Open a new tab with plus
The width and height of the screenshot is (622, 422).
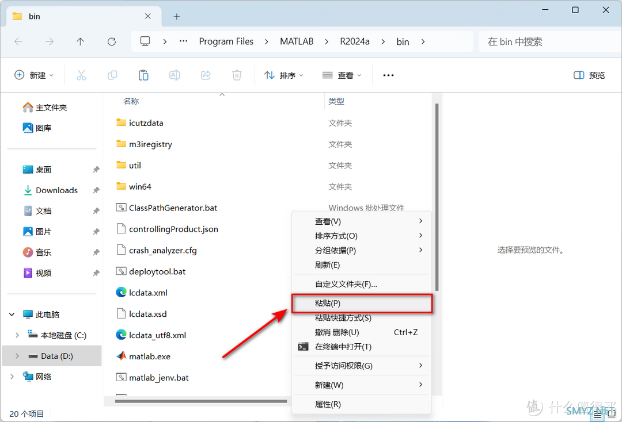[x=177, y=17]
